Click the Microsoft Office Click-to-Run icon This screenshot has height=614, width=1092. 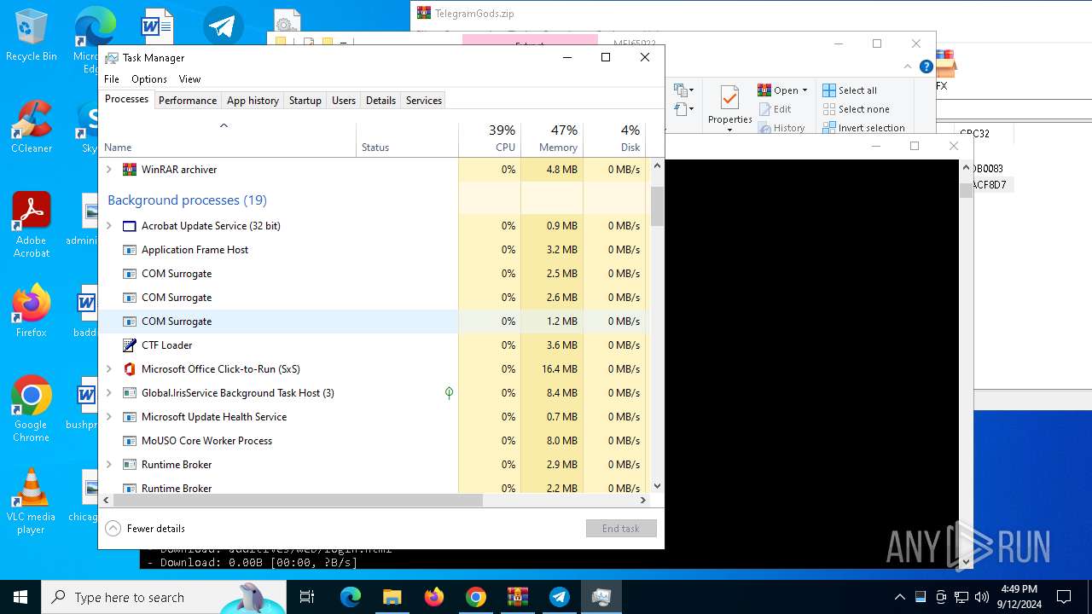[130, 369]
